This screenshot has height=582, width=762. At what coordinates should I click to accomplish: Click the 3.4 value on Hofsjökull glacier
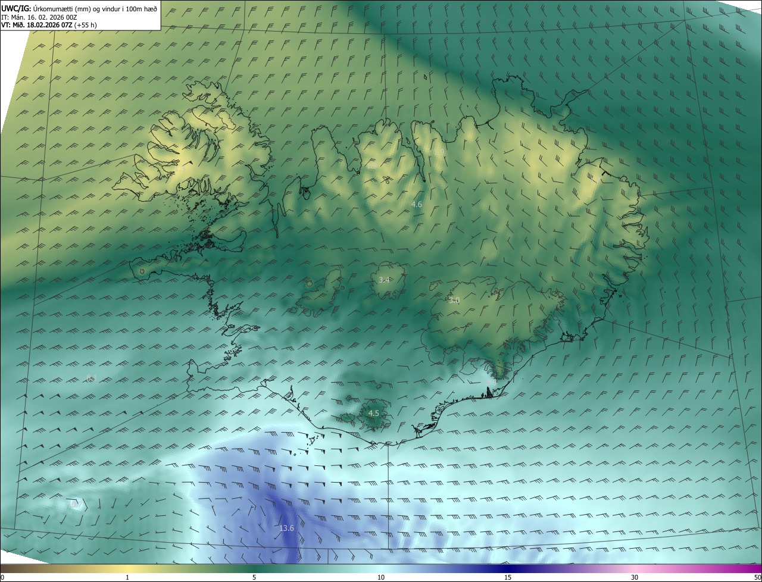385,280
